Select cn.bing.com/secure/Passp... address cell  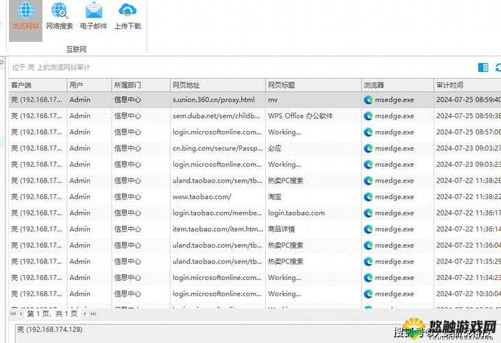pos(217,148)
